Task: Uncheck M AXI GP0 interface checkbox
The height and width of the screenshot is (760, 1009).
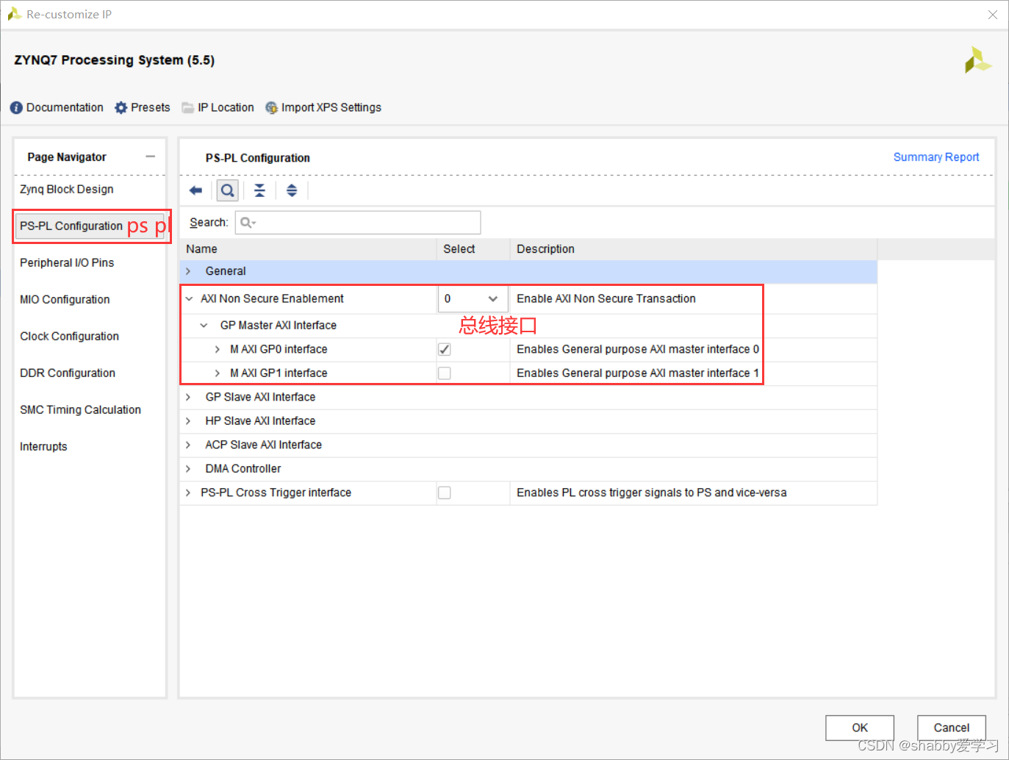Action: point(445,349)
